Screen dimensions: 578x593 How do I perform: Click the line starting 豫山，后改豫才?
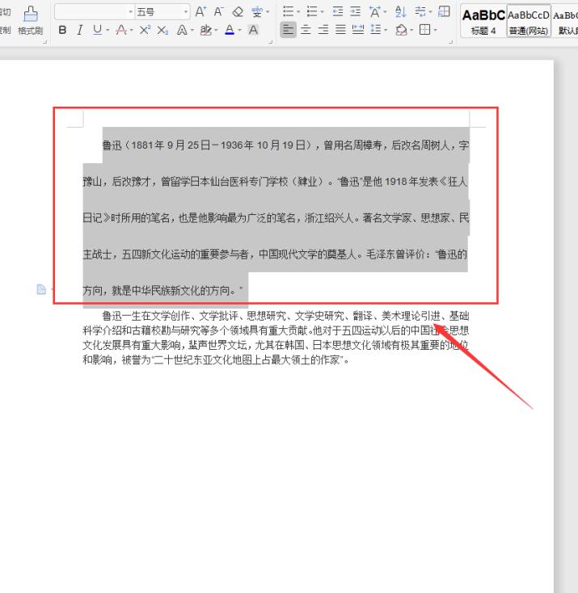point(275,182)
